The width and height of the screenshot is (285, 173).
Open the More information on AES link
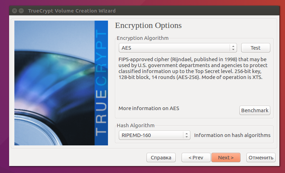click(149, 108)
